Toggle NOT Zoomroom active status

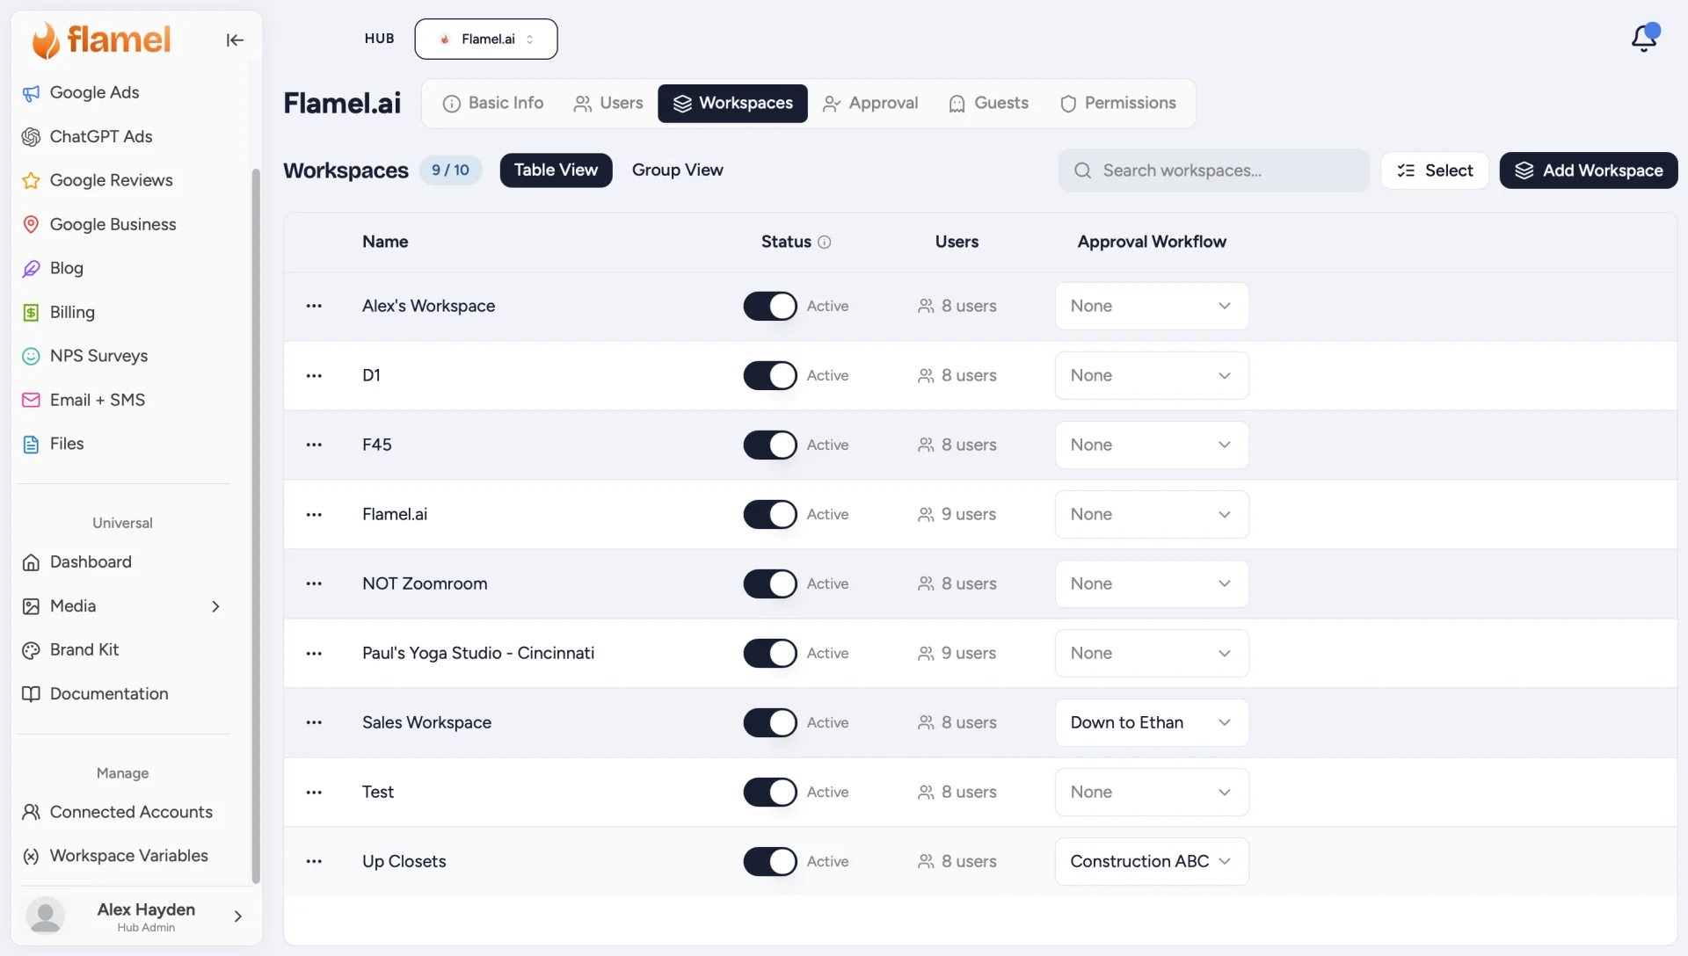[x=770, y=583]
